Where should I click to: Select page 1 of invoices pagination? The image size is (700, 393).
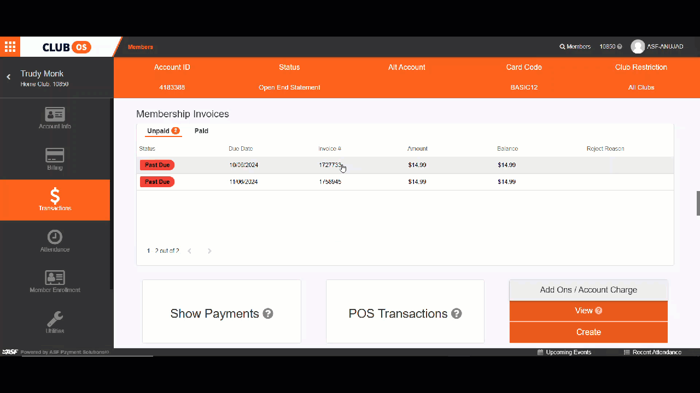click(148, 251)
